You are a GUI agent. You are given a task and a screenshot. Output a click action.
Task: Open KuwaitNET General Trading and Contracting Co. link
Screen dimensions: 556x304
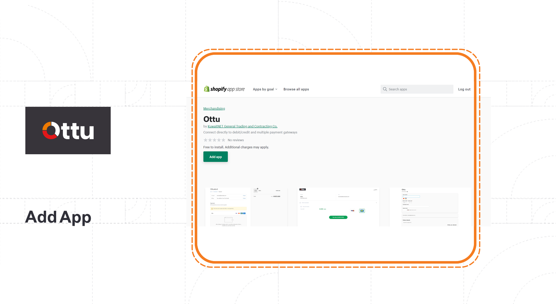pos(242,126)
